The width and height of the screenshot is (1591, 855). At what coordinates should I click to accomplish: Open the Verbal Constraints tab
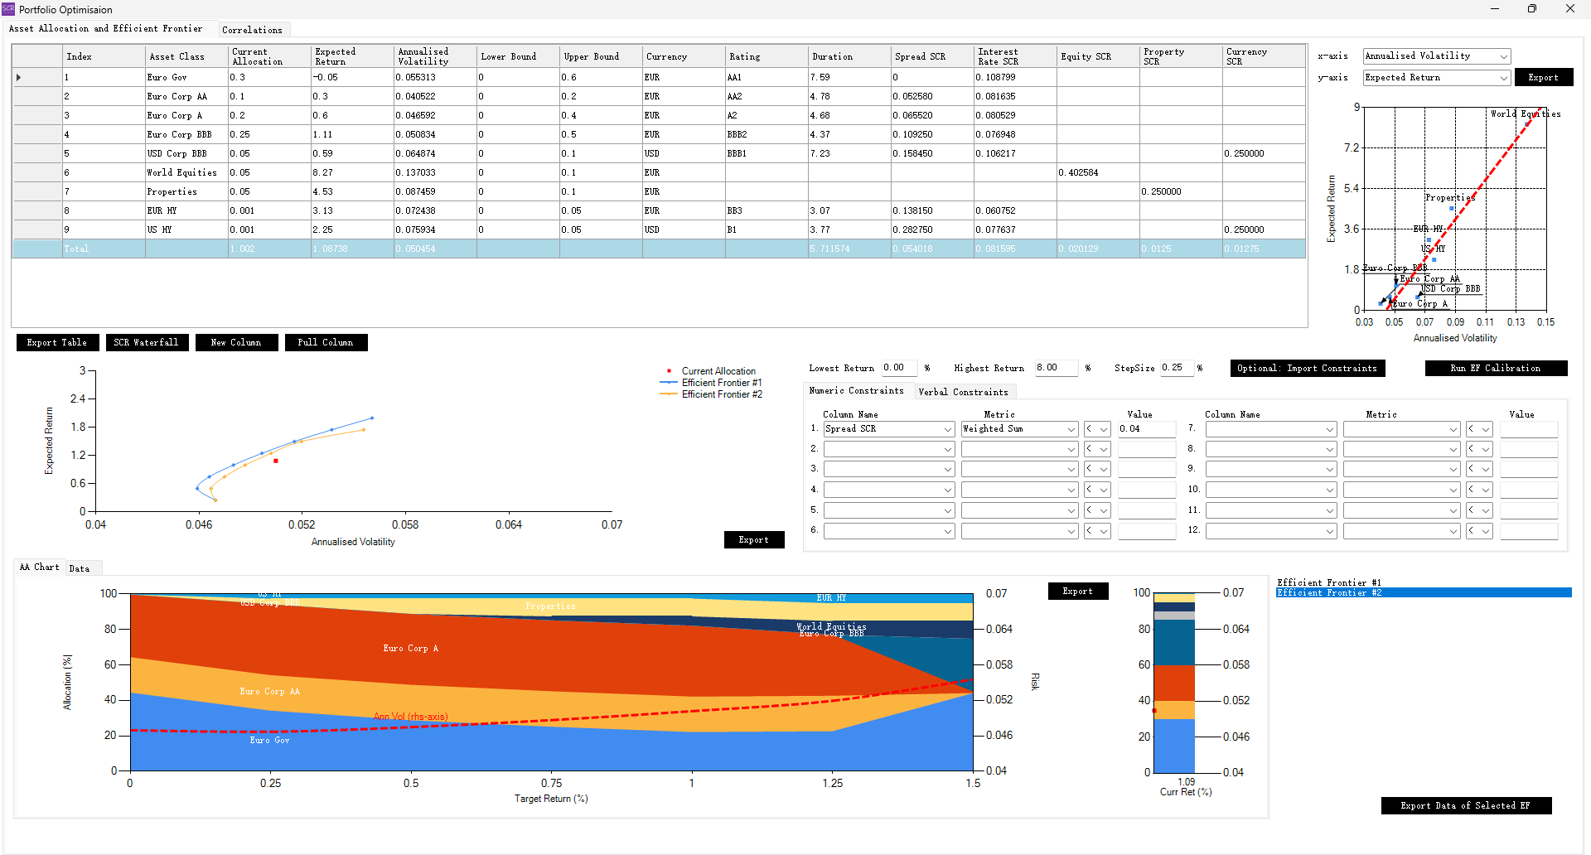click(x=963, y=392)
